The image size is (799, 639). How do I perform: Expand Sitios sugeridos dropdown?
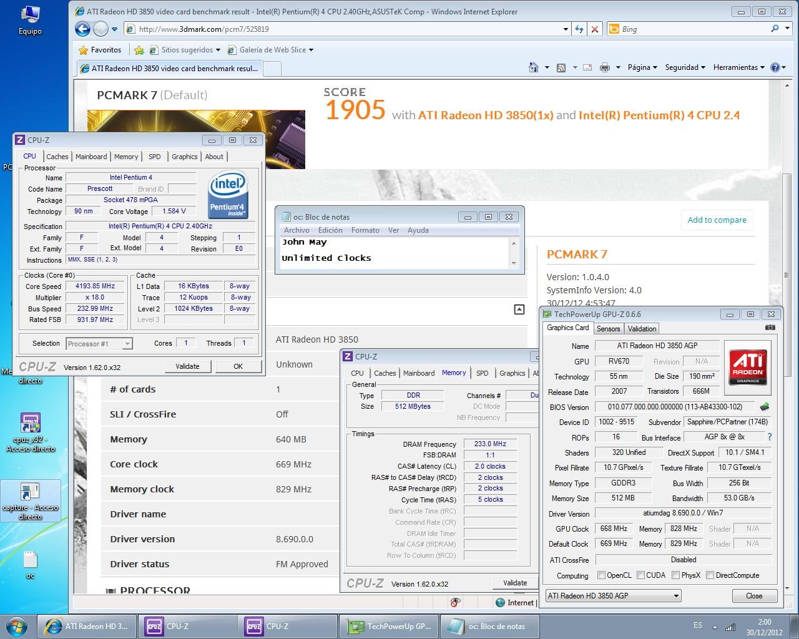[x=217, y=50]
